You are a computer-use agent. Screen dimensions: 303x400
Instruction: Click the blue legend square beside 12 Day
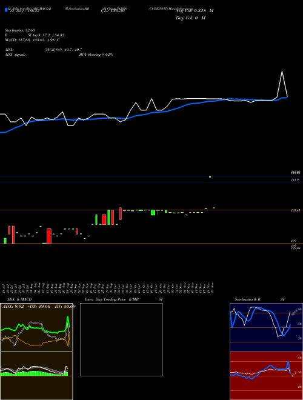tap(6, 10)
